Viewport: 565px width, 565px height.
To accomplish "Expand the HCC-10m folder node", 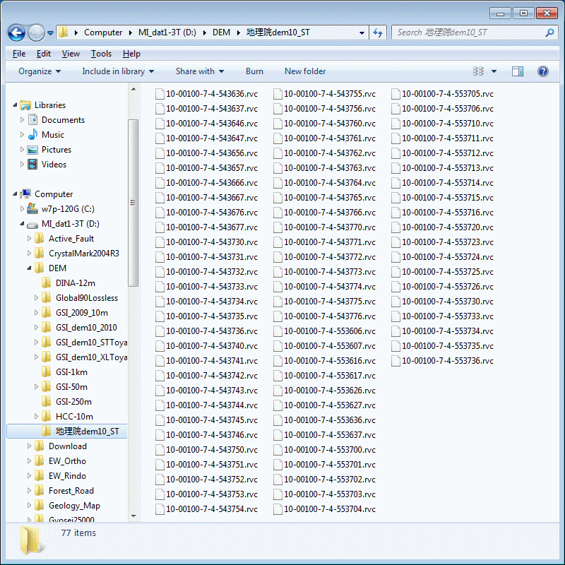I will (36, 417).
